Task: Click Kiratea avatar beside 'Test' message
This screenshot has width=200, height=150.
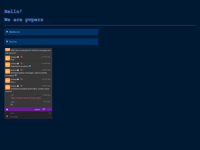Action: (x=7, y=58)
